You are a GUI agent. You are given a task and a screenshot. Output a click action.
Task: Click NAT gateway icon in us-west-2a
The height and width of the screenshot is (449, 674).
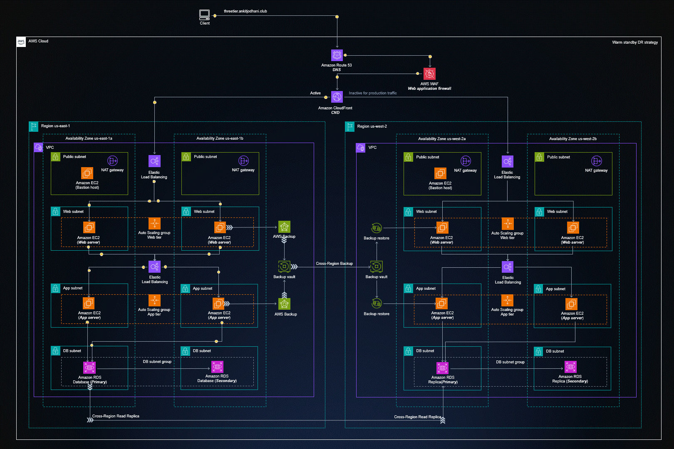pyautogui.click(x=466, y=161)
